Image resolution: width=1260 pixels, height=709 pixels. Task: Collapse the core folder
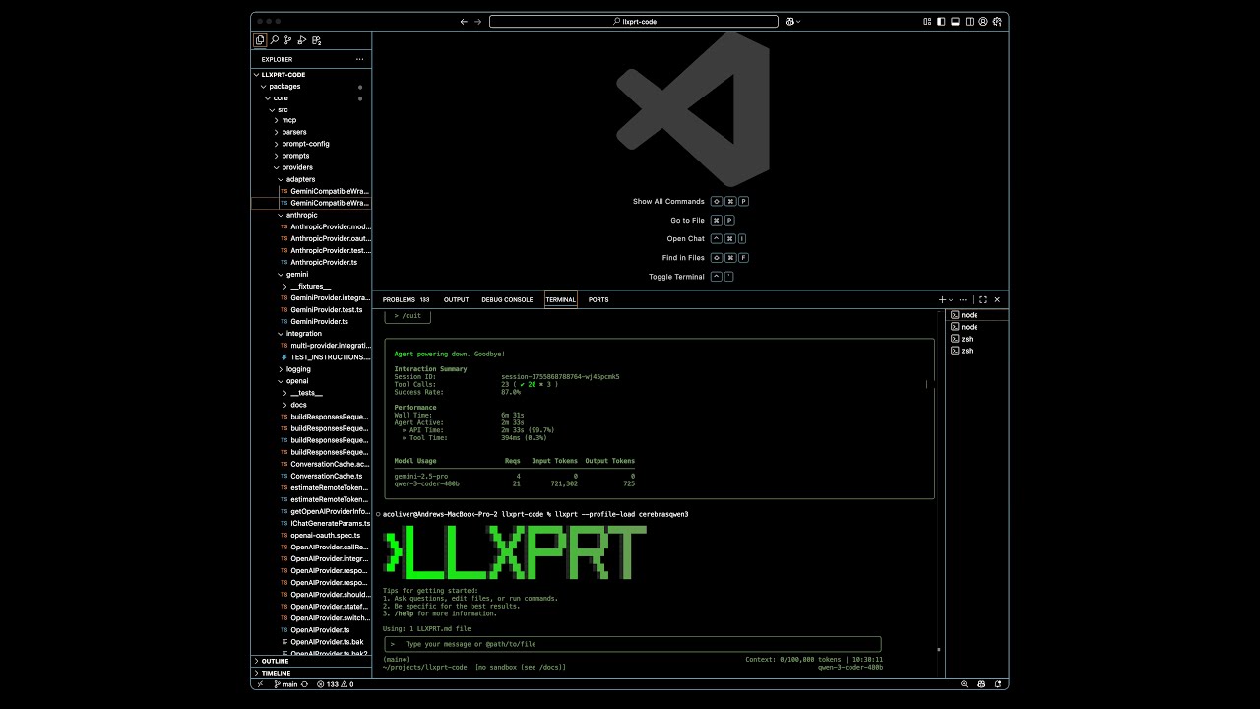coord(311,97)
